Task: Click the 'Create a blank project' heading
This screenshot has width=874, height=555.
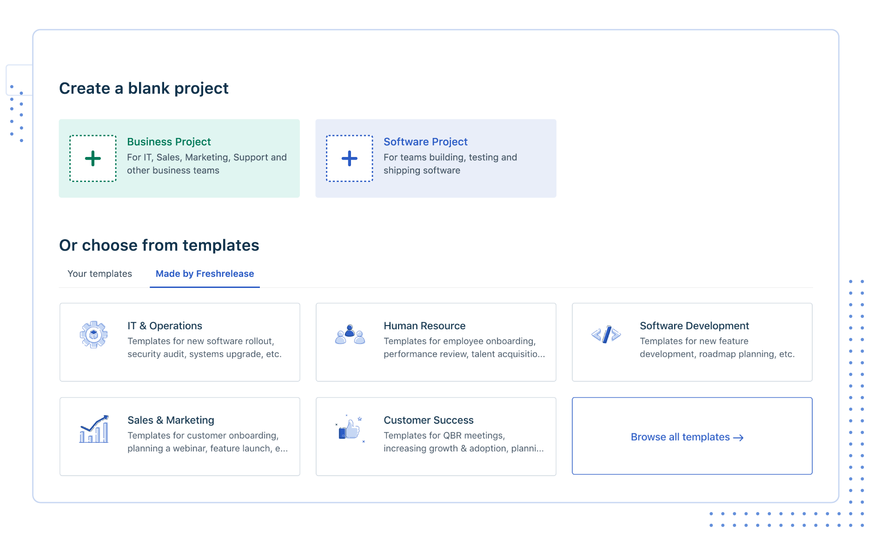Action: pos(144,88)
